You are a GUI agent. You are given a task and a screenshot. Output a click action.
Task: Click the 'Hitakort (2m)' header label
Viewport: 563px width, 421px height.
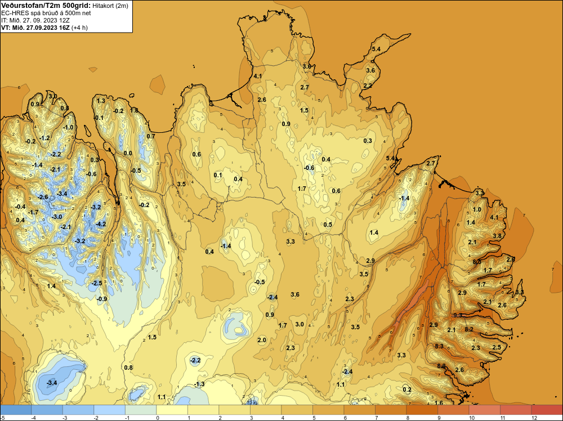pos(110,6)
